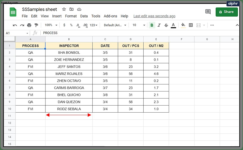This screenshot has width=243, height=150.
Task: Open the Format menu
Action: (71, 16)
